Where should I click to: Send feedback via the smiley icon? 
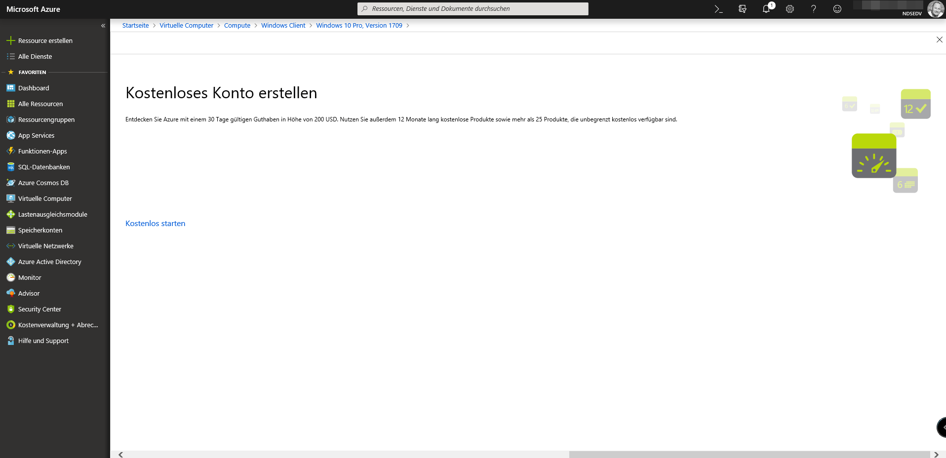click(837, 9)
